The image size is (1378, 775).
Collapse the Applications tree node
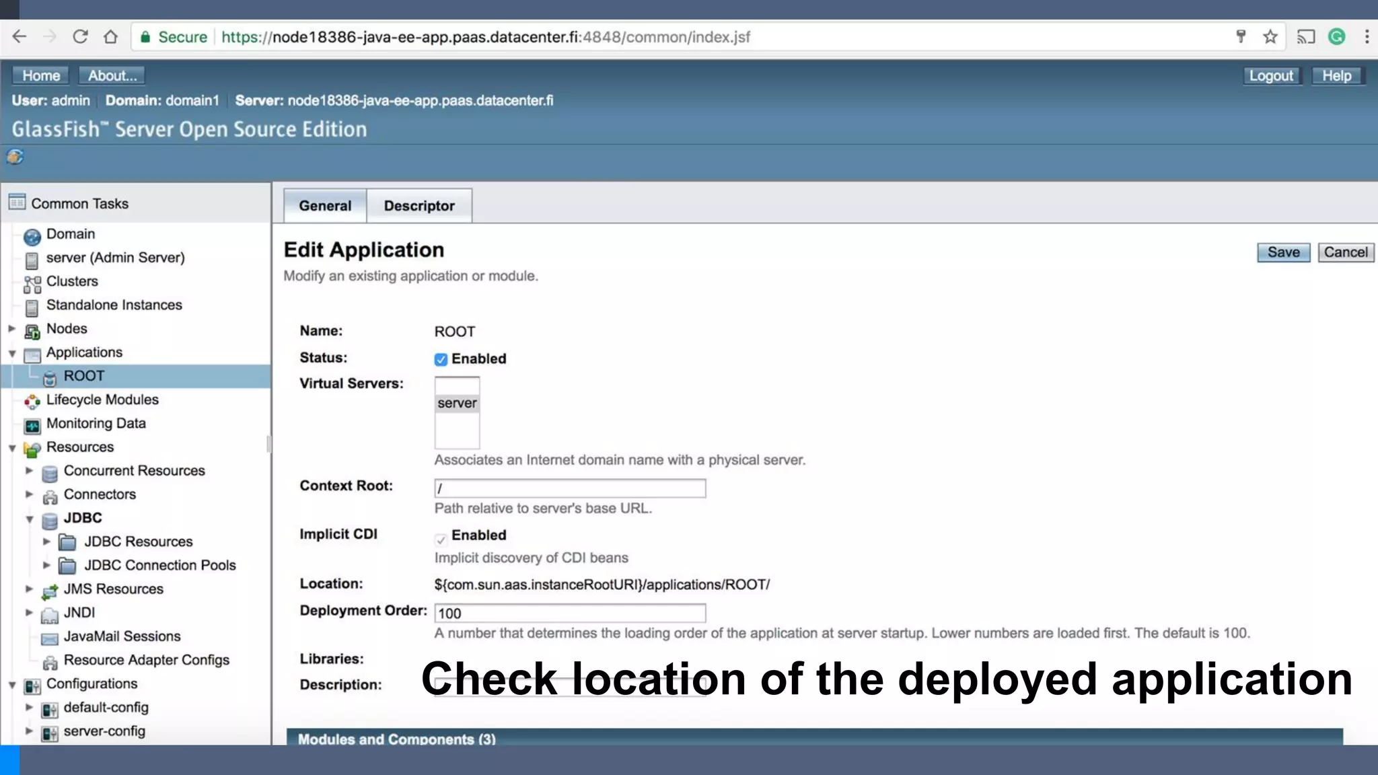12,353
